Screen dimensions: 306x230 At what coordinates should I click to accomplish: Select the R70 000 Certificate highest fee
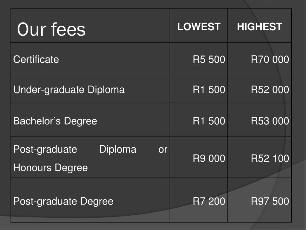(270, 59)
